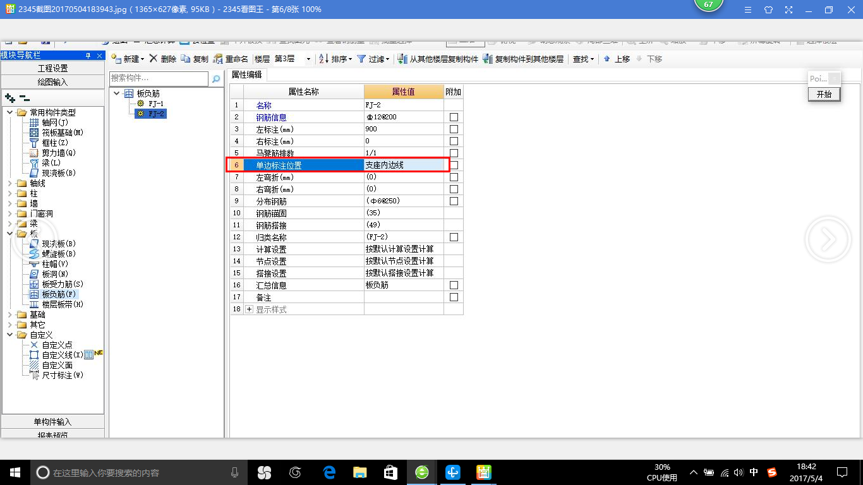Click the expand-all plus icon in navigation

(x=10, y=98)
